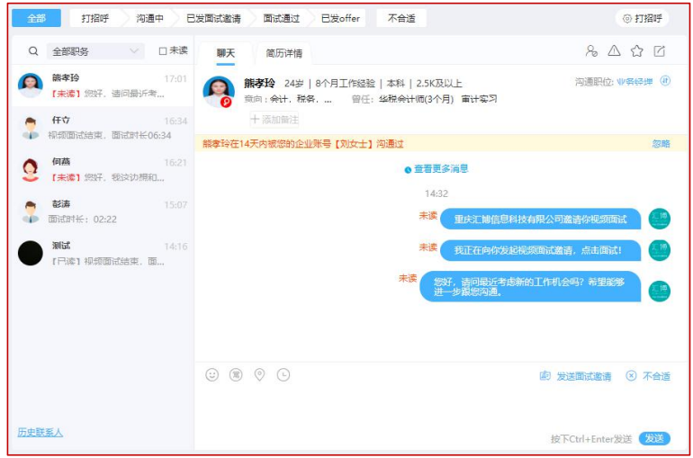Viewport: 693px width, 458px height.
Task: Click the edit note icon at top right
Action: pos(660,51)
